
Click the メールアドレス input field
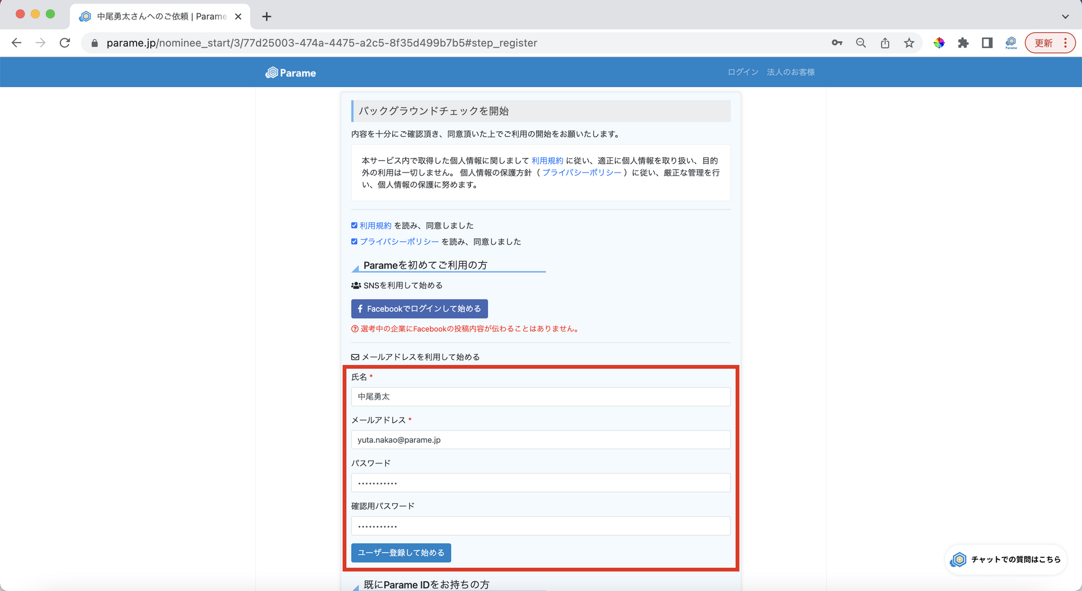[x=540, y=440]
